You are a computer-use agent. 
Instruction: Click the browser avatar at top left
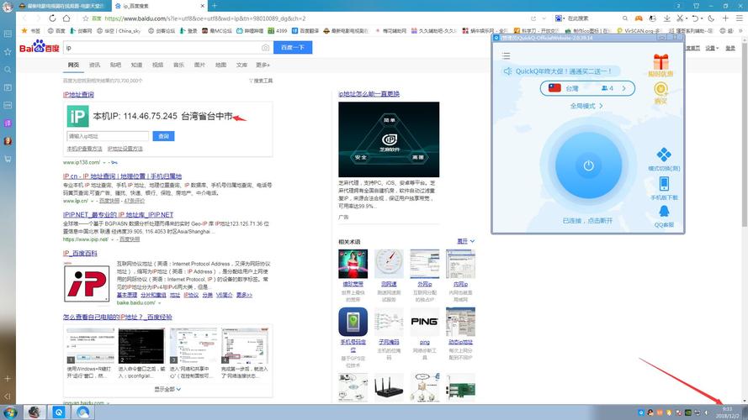(8, 6)
